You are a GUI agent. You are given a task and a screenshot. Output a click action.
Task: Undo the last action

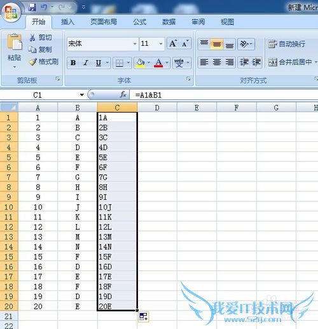click(44, 8)
